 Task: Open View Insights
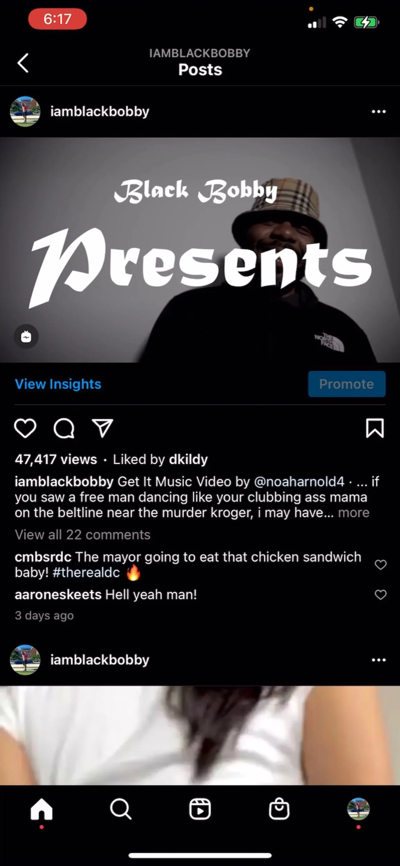point(58,384)
